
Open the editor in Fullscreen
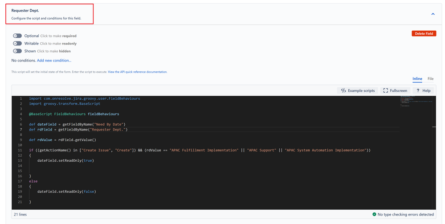pyautogui.click(x=395, y=90)
